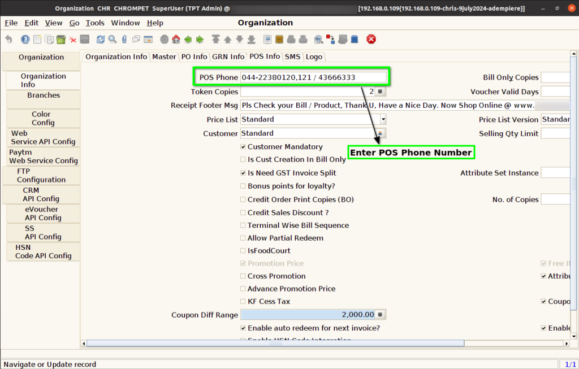Click the red circle Exit window icon
Viewport: 579px width, 369px height.
tap(371, 39)
